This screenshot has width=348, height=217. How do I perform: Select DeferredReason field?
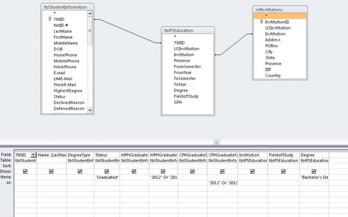[69, 109]
